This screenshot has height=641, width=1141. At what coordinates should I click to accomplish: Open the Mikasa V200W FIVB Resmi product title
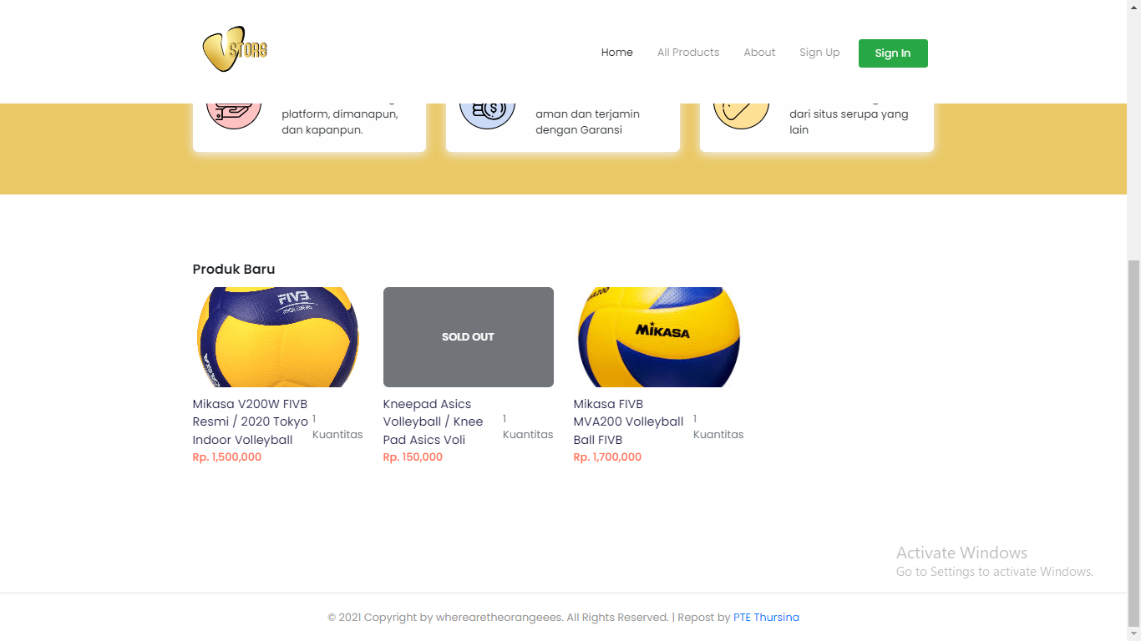click(251, 422)
